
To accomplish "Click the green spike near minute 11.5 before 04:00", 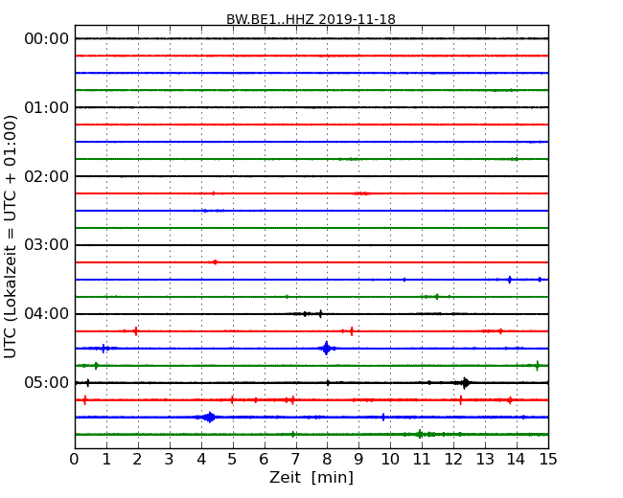I will [437, 297].
